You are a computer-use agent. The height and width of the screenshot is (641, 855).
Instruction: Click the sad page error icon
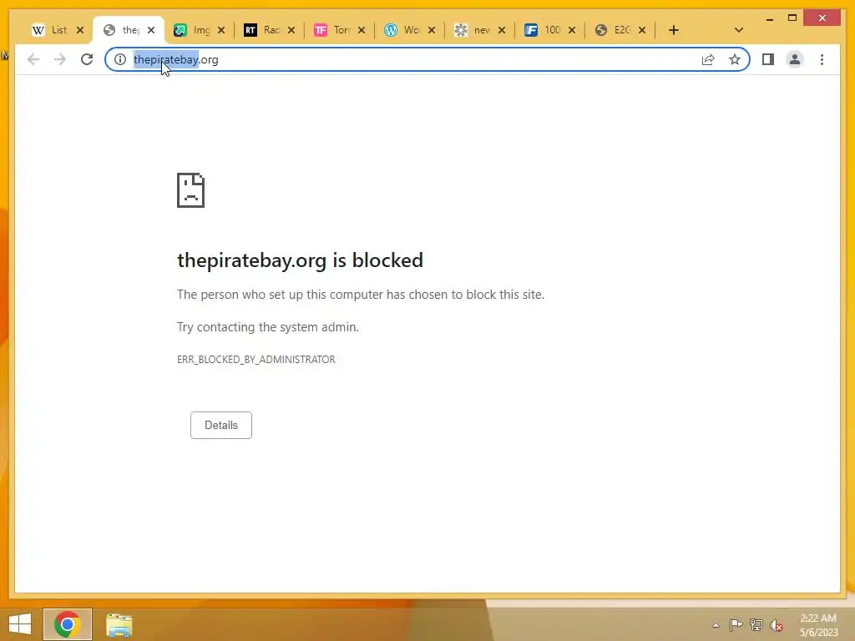click(x=191, y=190)
